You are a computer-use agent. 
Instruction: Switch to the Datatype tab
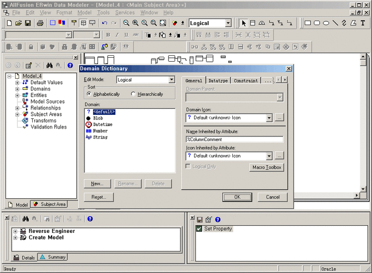point(218,80)
